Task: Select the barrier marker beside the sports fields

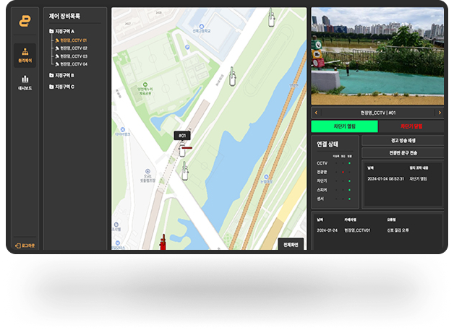Action: (x=233, y=77)
